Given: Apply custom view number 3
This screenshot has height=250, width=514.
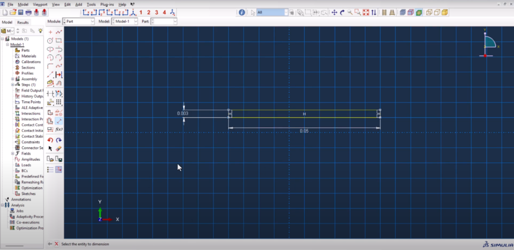Looking at the screenshot, I should tap(157, 13).
